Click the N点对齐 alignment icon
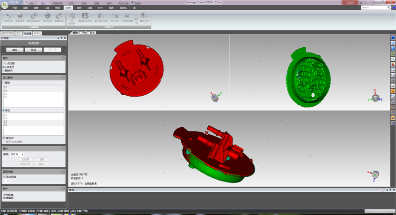This screenshot has height=215, width=396. click(x=72, y=18)
